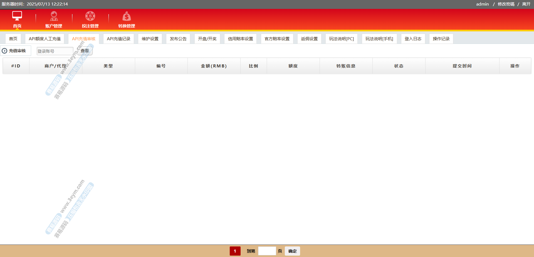Go to the 发布公告 tab
Image resolution: width=534 pixels, height=257 pixels.
pyautogui.click(x=178, y=39)
